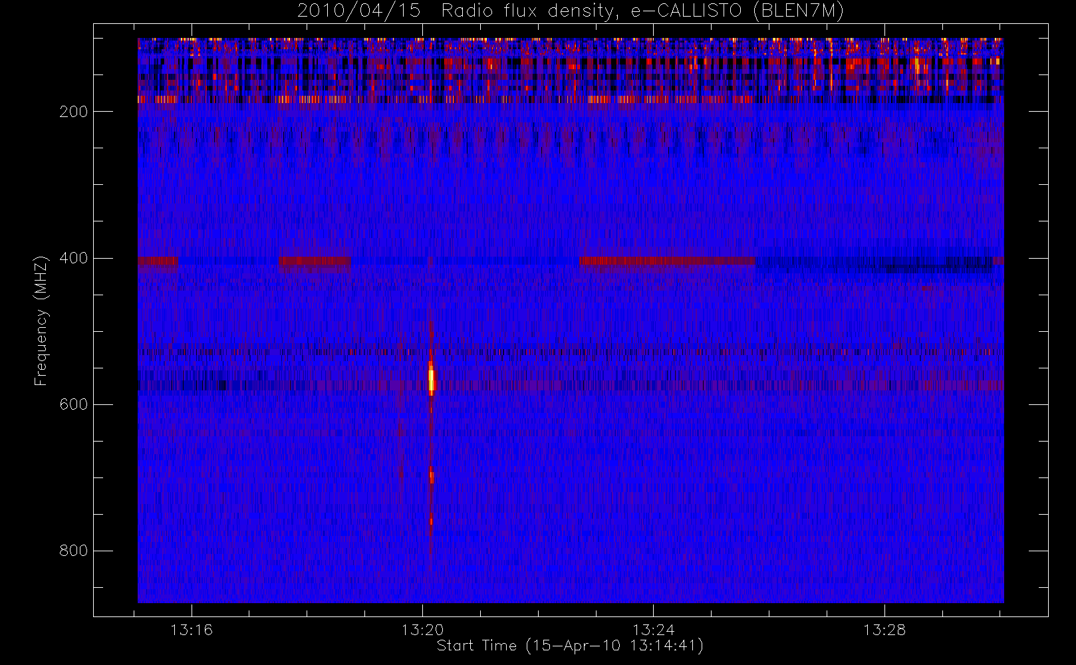
Task: Click the 13:24 time tick label
Action: [654, 630]
